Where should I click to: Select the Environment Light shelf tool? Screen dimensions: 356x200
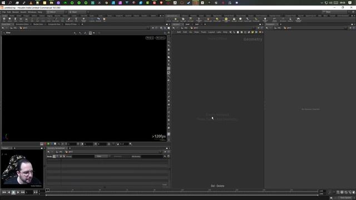coord(226,20)
